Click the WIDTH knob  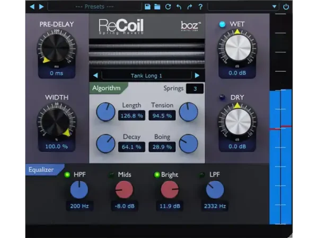click(x=56, y=121)
